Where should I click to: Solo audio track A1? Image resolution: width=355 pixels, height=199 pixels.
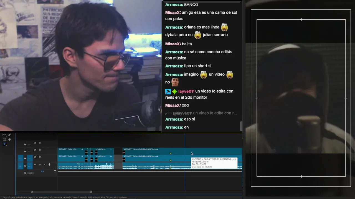44,164
